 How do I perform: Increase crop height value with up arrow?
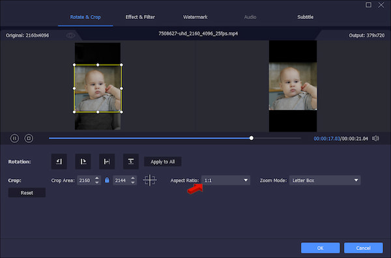pos(133,178)
